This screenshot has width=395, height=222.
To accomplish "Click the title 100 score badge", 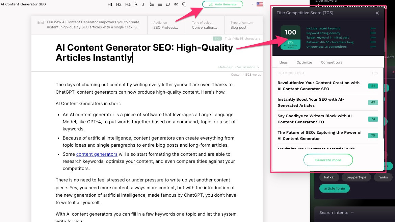I will pos(217,39).
